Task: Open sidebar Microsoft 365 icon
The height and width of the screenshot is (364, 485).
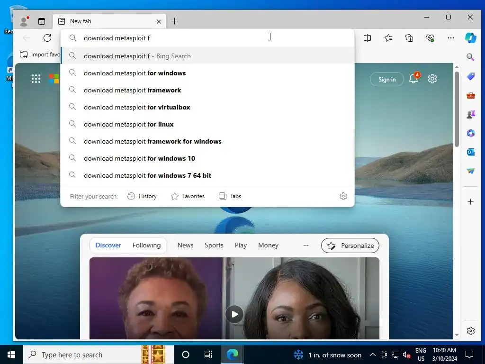Action: tap(470, 133)
